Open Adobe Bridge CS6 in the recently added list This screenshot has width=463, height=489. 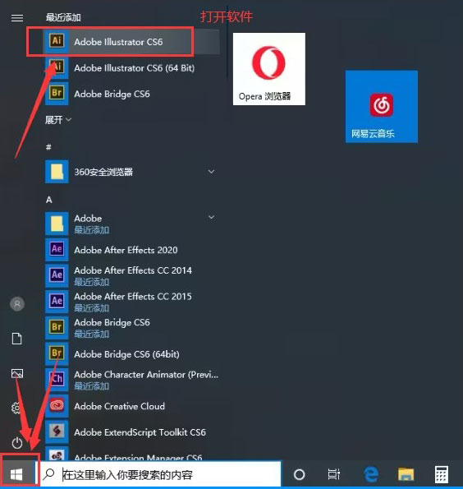132,94
